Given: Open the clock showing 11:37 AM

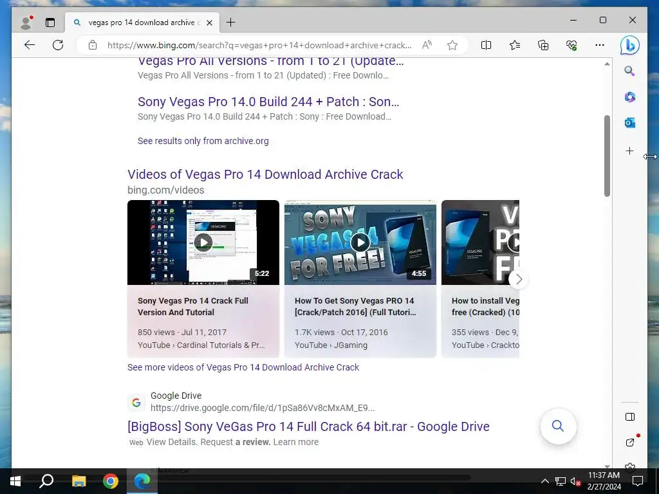Looking at the screenshot, I should [604, 481].
